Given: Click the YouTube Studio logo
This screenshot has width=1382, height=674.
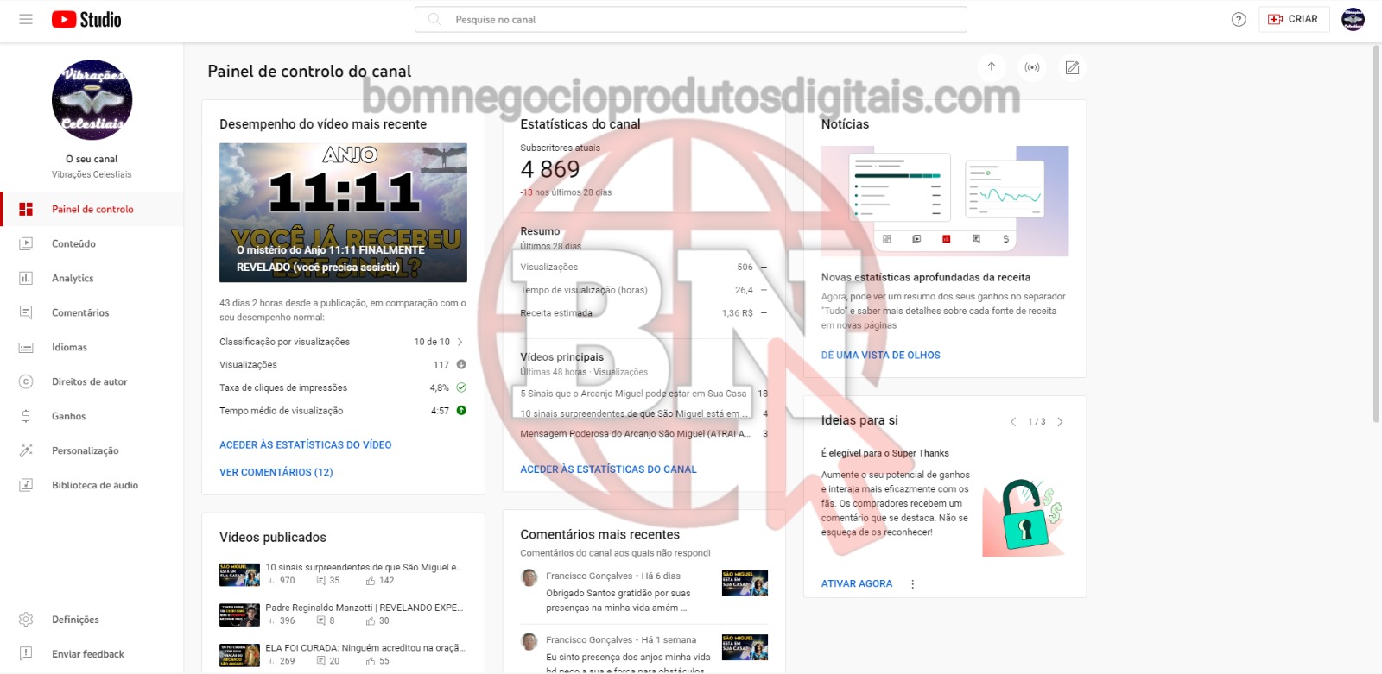Looking at the screenshot, I should coord(86,19).
